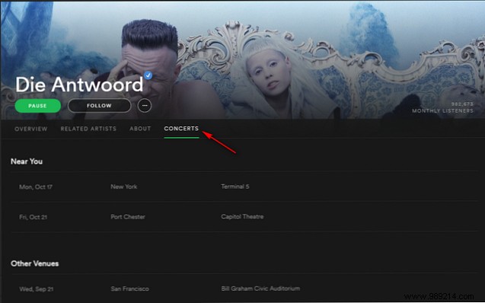485x303 pixels.
Task: Go to the ABOUT tab
Action: pyautogui.click(x=140, y=129)
